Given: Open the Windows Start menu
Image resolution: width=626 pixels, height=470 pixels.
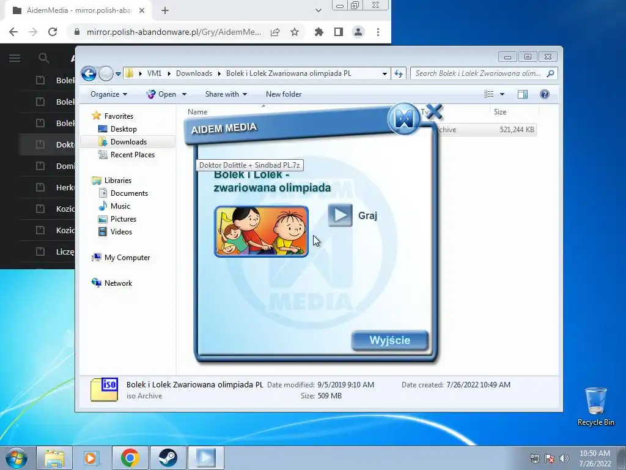Looking at the screenshot, I should pos(17,458).
